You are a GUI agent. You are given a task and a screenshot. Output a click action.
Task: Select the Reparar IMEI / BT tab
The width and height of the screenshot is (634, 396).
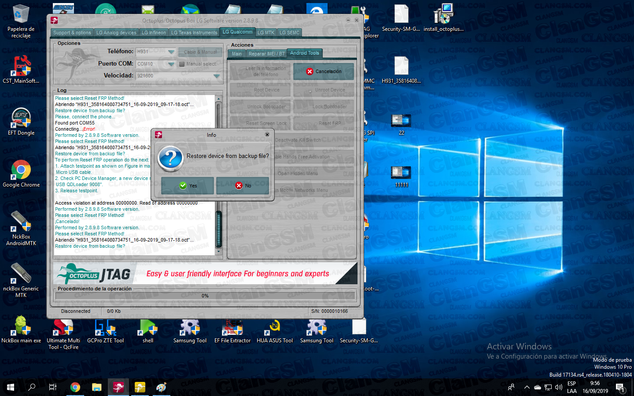tap(266, 54)
